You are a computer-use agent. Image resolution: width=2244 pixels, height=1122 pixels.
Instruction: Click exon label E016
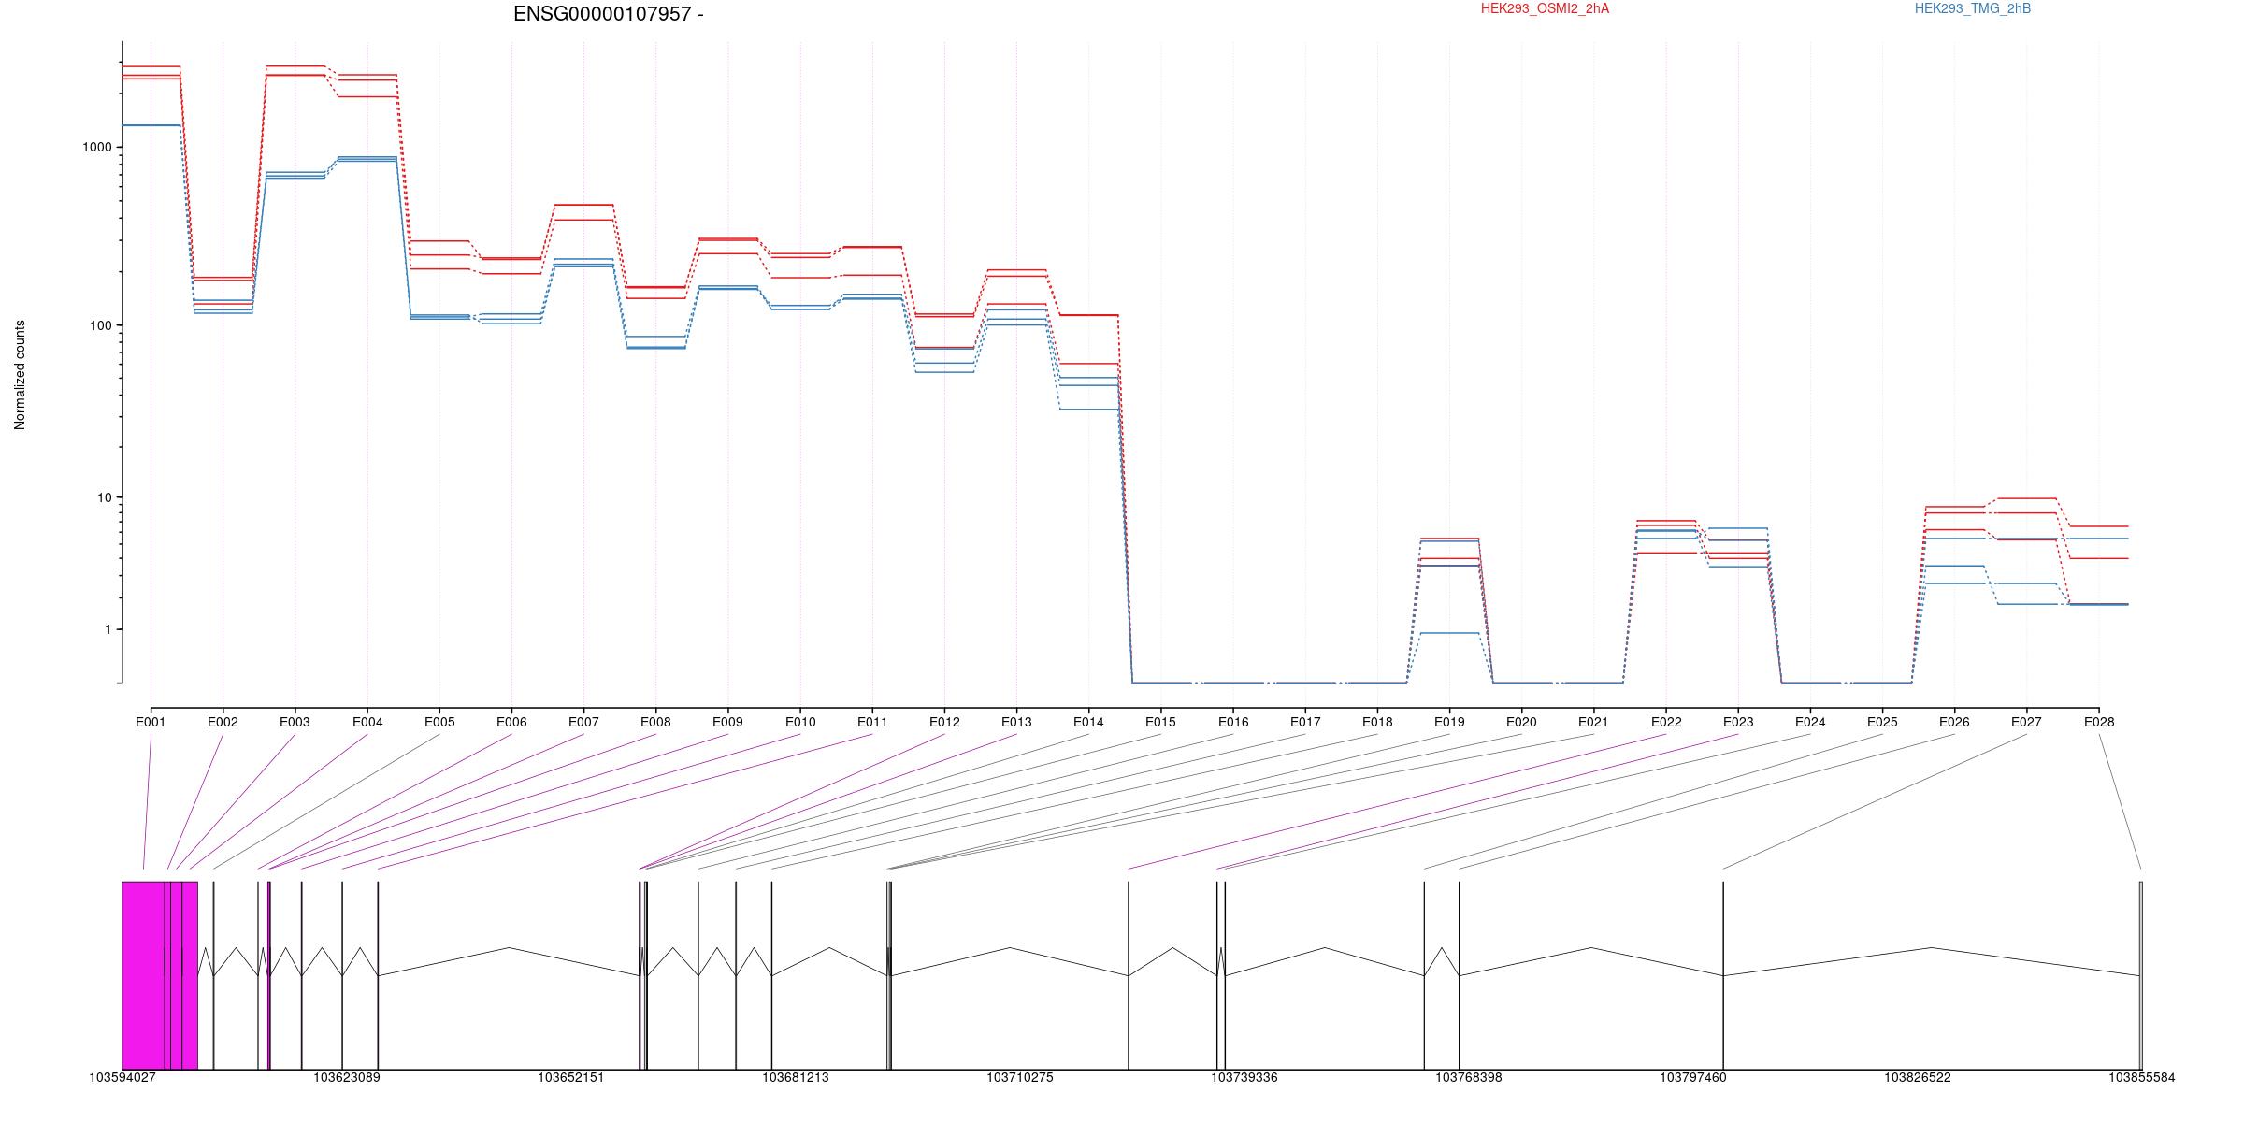point(1233,722)
